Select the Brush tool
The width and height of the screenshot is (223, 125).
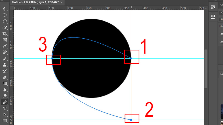tap(5, 59)
